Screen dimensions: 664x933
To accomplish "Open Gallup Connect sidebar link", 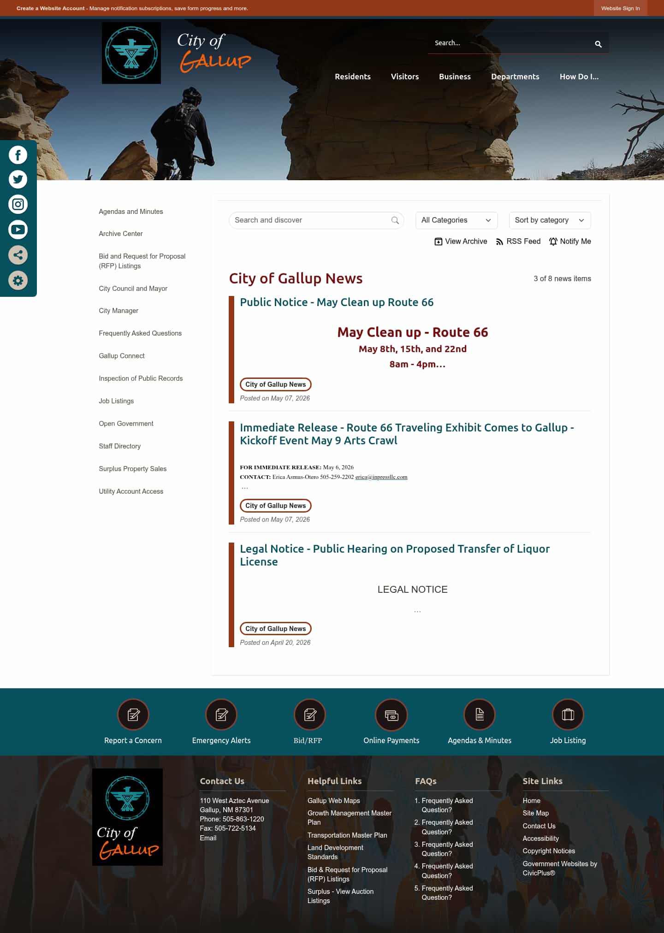I will 122,356.
